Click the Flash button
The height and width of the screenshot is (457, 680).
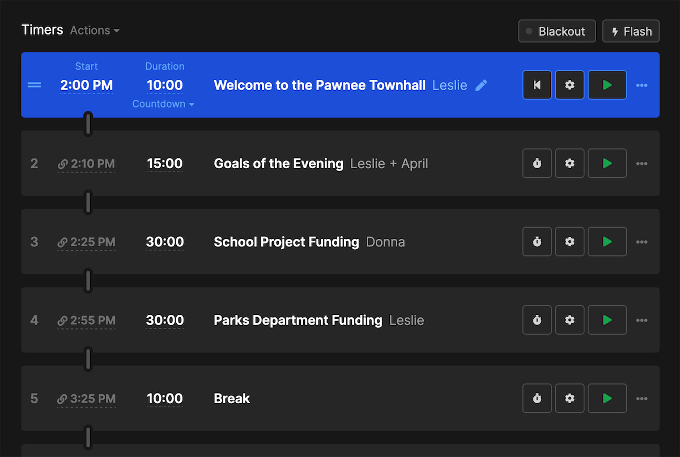(631, 31)
